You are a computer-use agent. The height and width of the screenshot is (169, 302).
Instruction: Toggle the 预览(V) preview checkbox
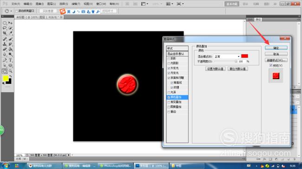[x=270, y=65]
